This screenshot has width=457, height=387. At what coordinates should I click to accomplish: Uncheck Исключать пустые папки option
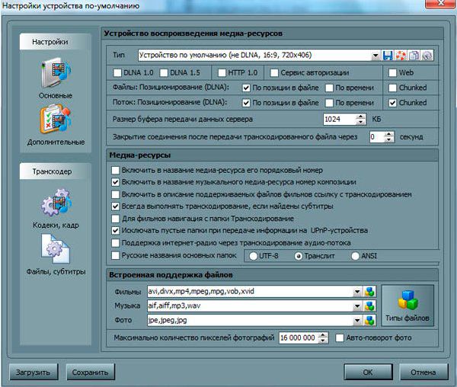116,229
